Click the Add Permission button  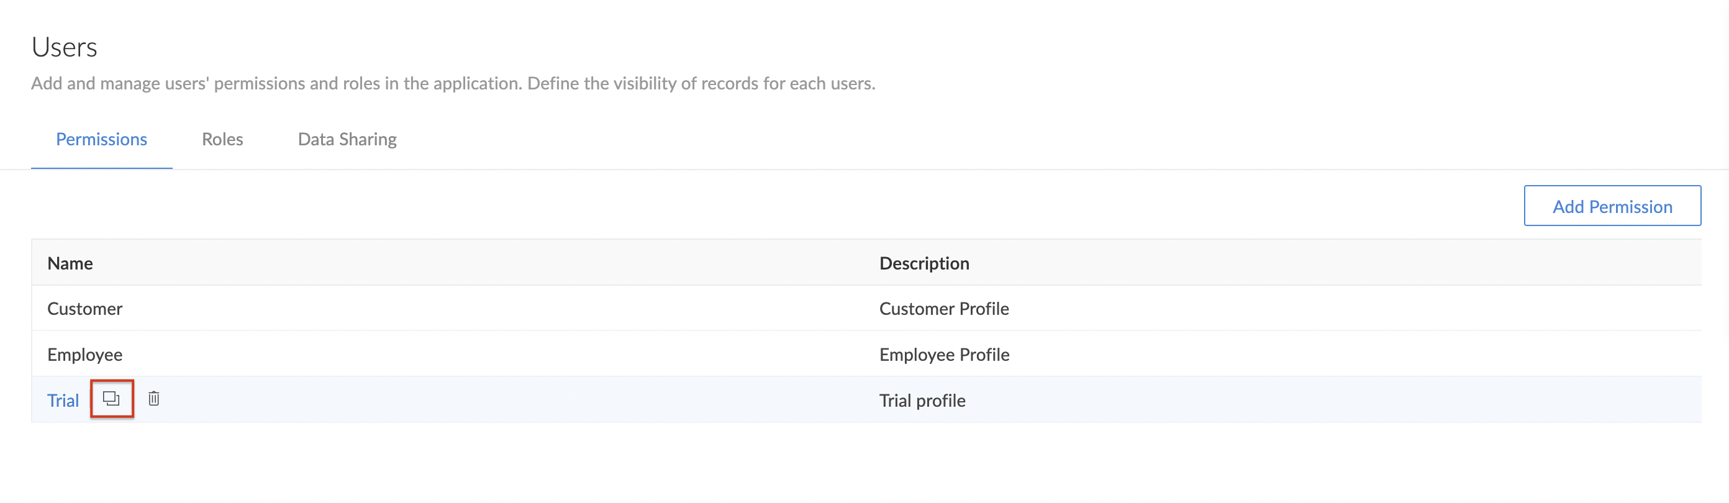tap(1612, 206)
